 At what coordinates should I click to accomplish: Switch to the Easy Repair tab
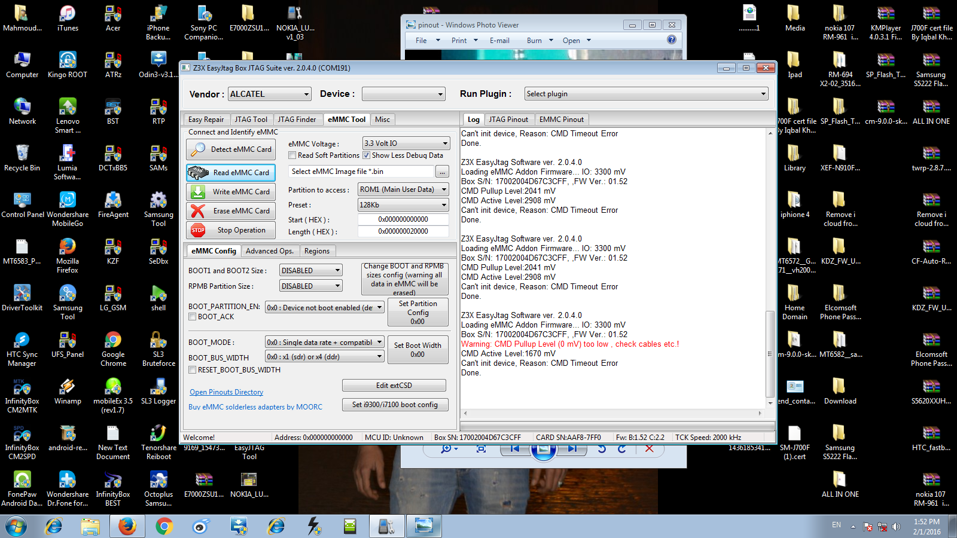pyautogui.click(x=206, y=120)
